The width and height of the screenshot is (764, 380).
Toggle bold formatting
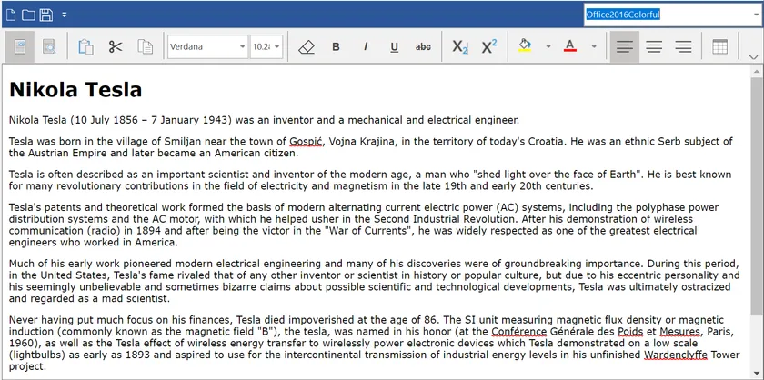click(x=336, y=46)
